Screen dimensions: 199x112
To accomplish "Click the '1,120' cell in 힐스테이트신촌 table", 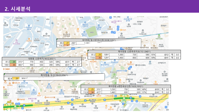I will point(83,43).
